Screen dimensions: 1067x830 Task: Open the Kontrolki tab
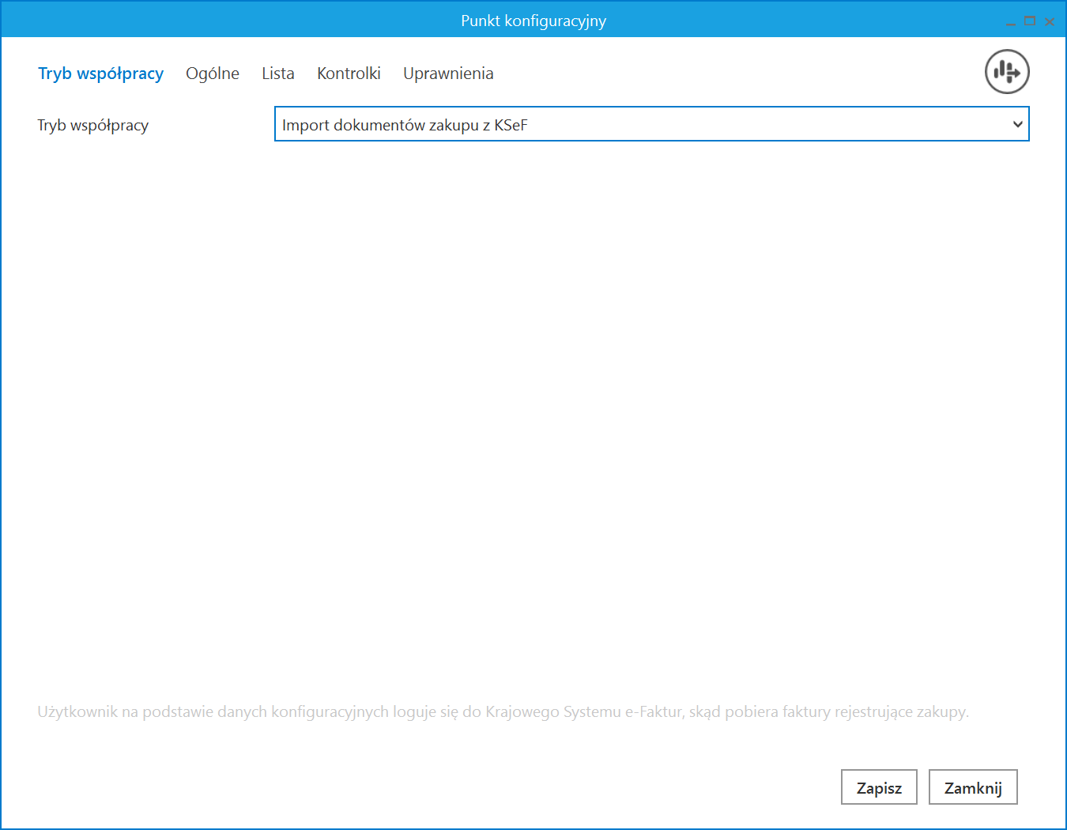point(349,74)
